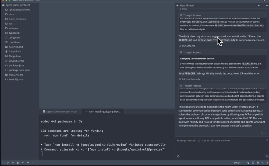
Task: Open agent panel three-dots options menu
Action: (x=267, y=5)
